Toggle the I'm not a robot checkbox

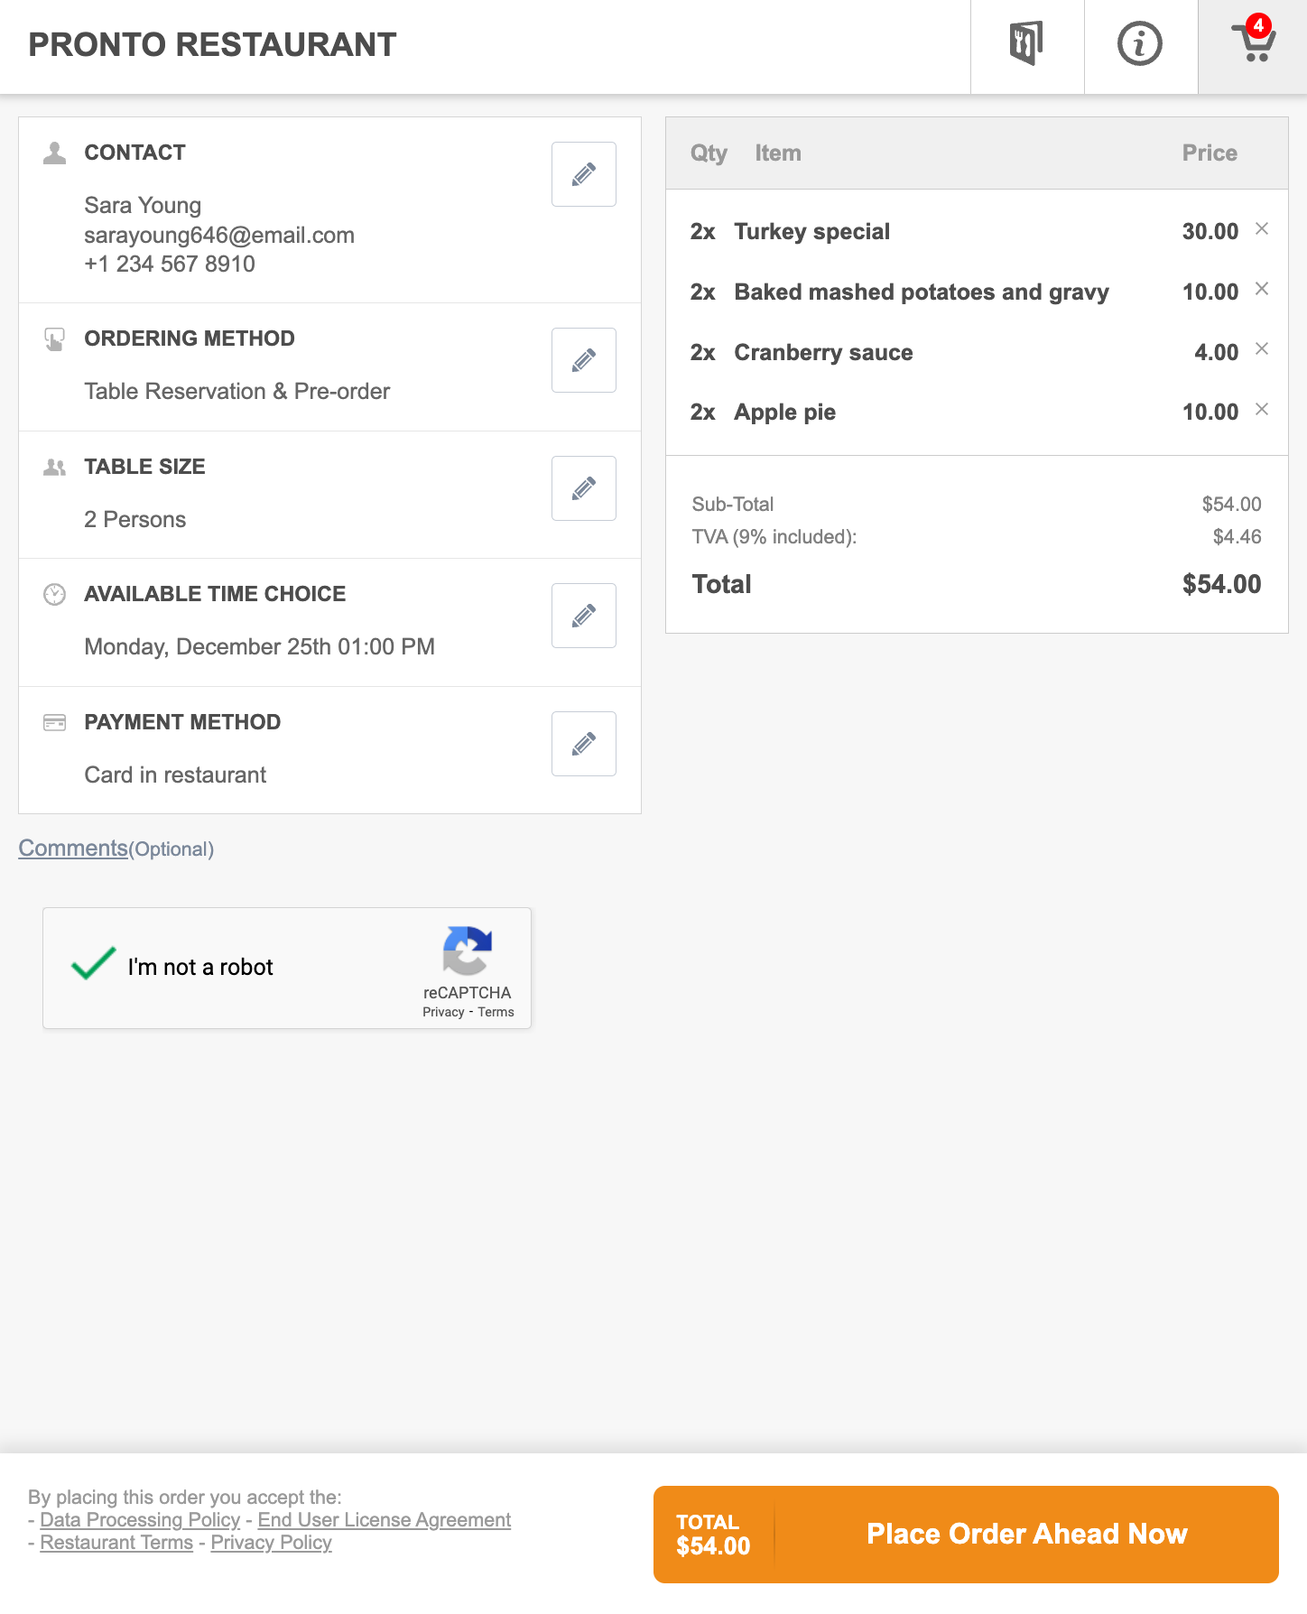pyautogui.click(x=94, y=965)
